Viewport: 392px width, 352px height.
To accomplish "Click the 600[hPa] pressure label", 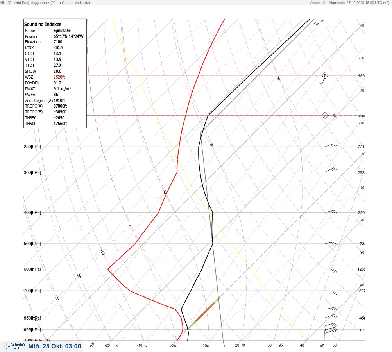I will (32, 269).
